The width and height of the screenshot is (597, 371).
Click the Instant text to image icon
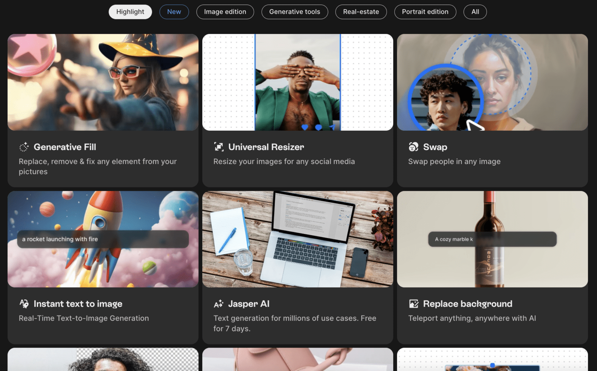24,304
